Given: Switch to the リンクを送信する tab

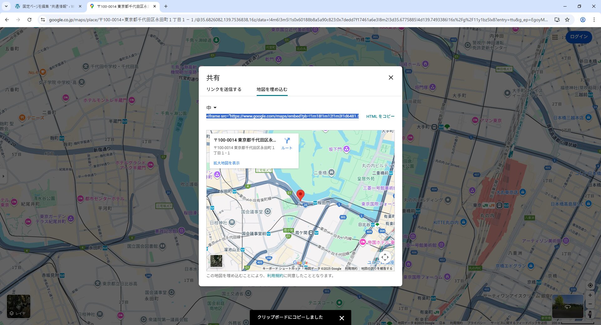Looking at the screenshot, I should pos(224,89).
